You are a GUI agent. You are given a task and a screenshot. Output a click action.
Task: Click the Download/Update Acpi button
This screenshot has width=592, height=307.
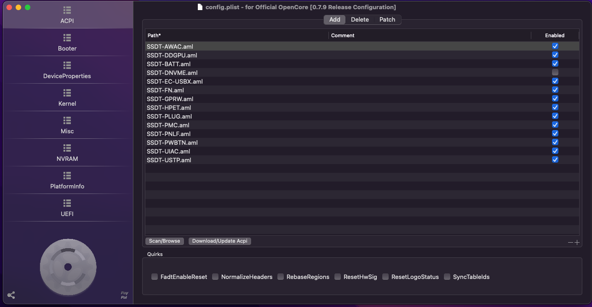tap(219, 241)
